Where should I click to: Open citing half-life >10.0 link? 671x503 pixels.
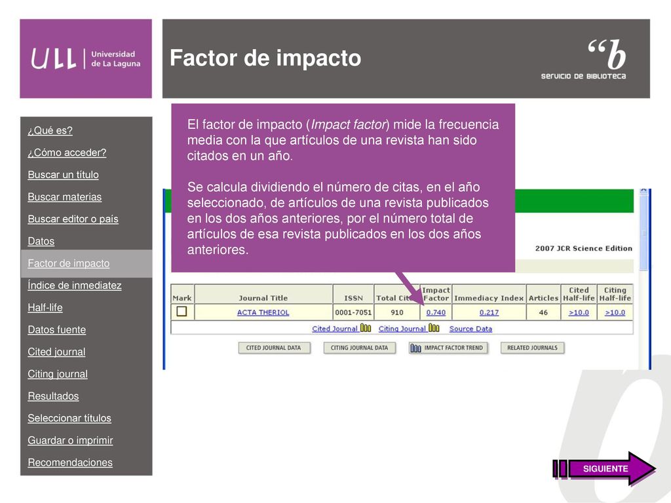615,312
